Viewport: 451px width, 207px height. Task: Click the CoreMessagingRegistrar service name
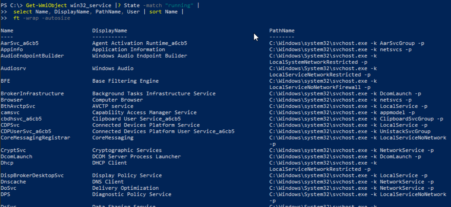point(35,138)
